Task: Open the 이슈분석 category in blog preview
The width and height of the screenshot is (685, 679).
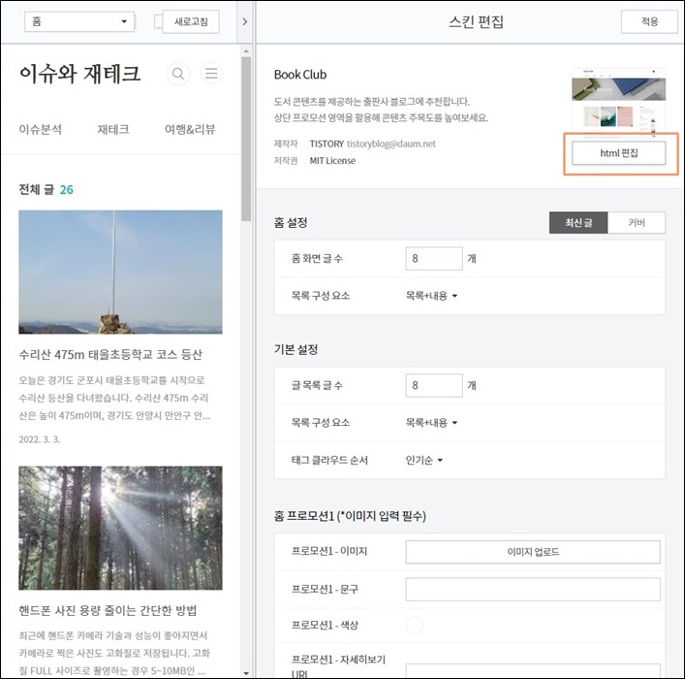Action: coord(40,130)
